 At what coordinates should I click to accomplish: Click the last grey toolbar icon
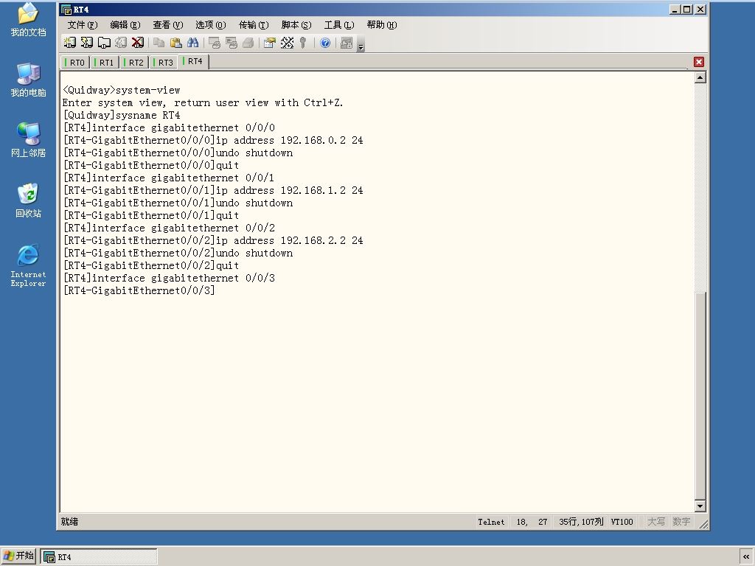pos(347,43)
